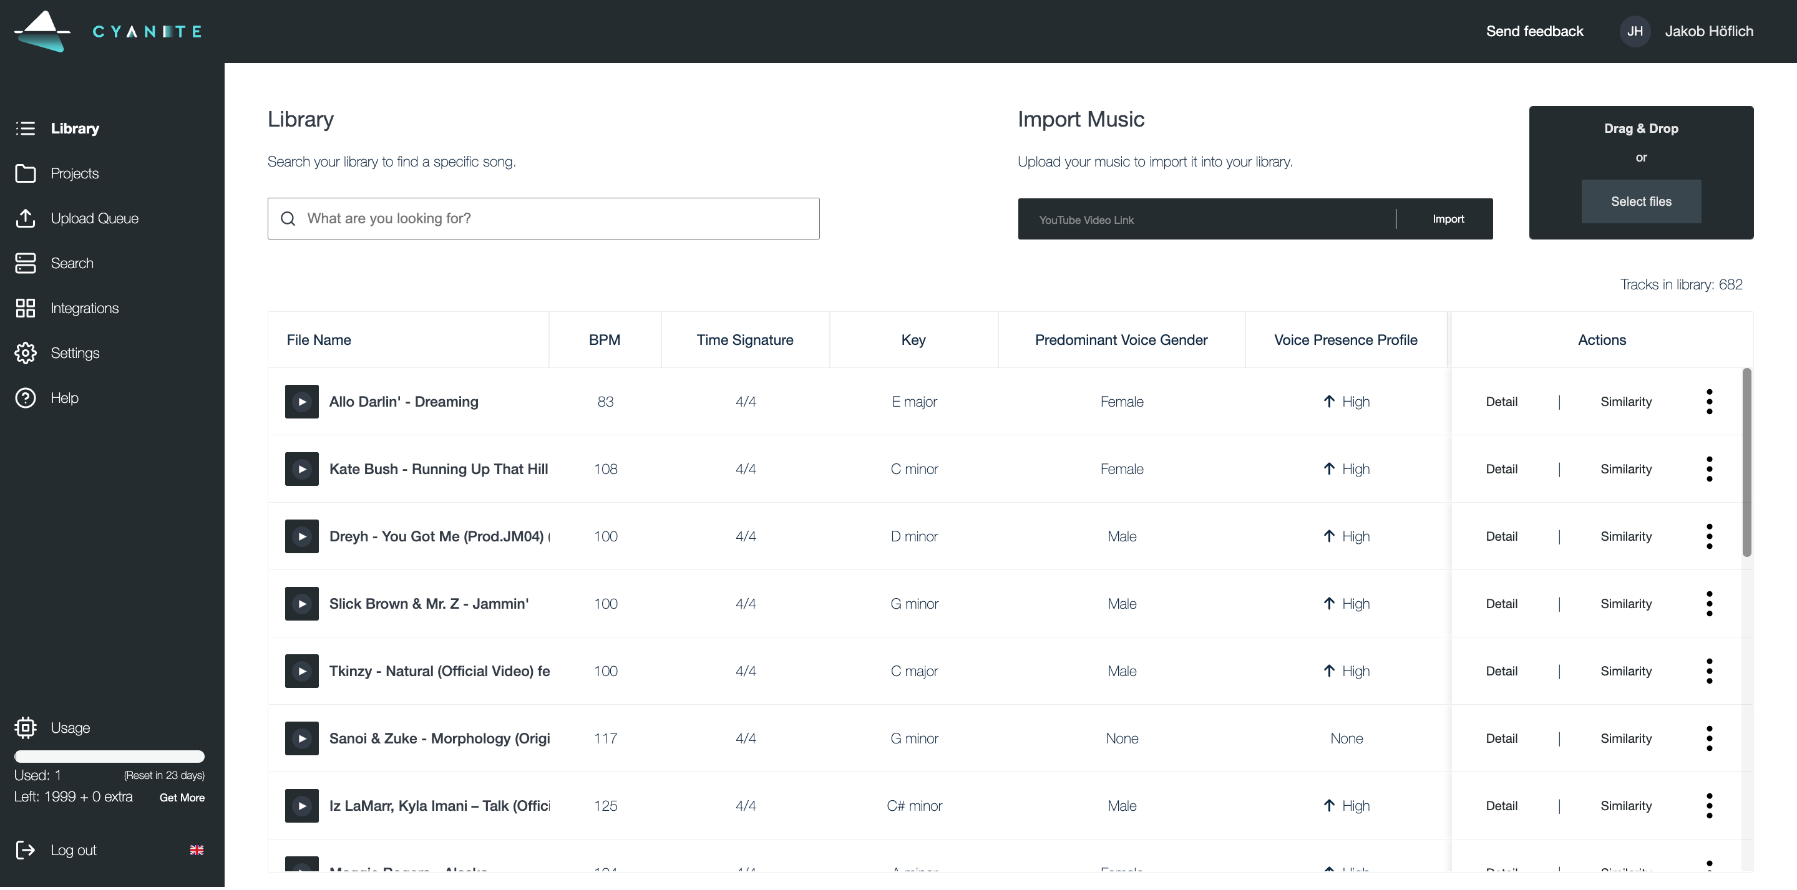Open the JH user profile avatar

[x=1635, y=31]
